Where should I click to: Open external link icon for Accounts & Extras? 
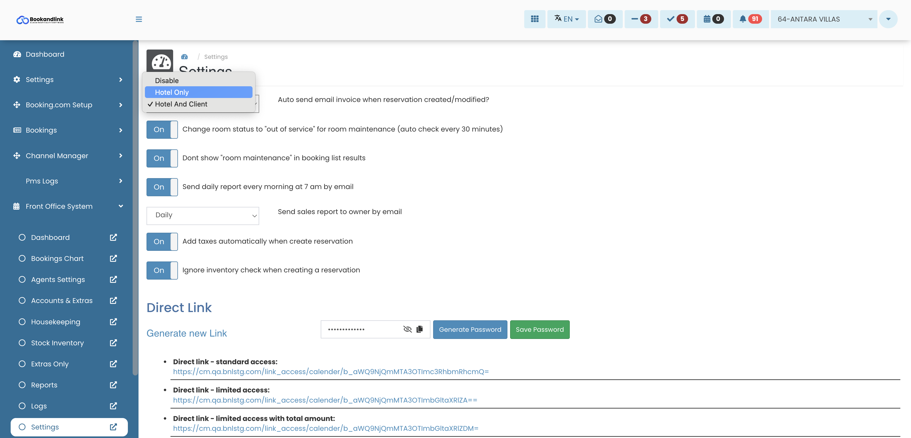113,301
